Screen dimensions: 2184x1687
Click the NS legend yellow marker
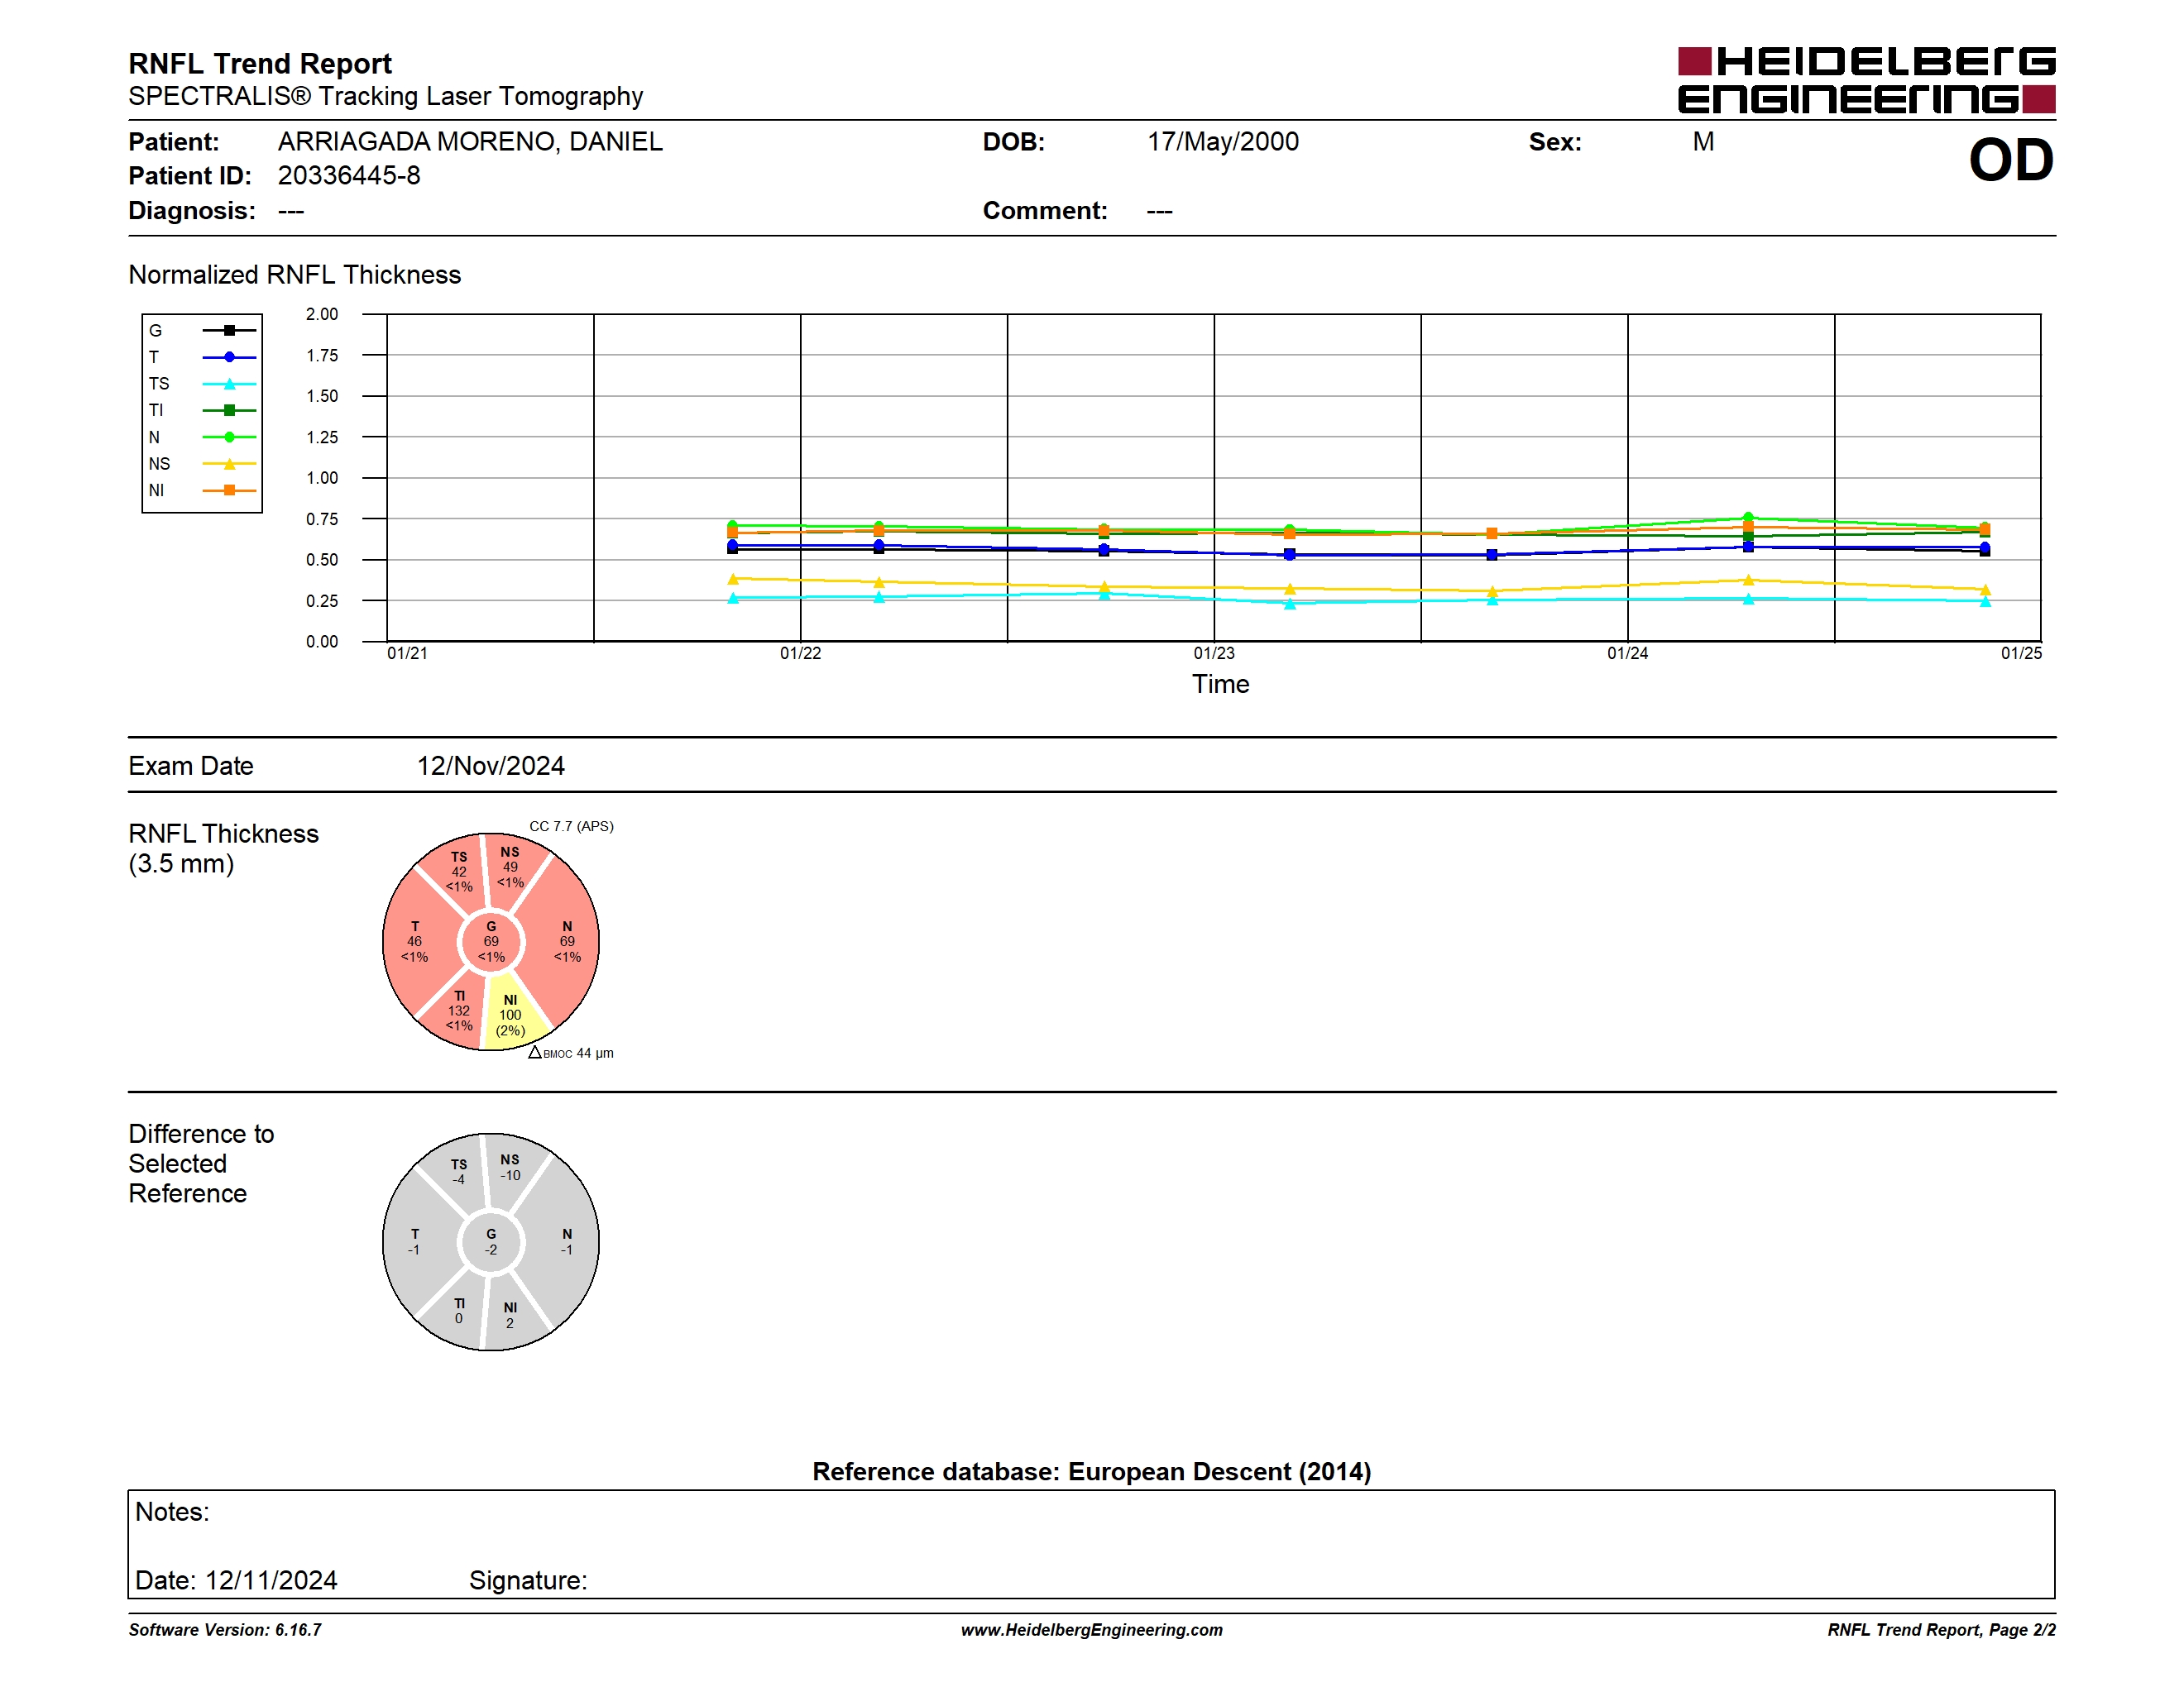point(229,464)
